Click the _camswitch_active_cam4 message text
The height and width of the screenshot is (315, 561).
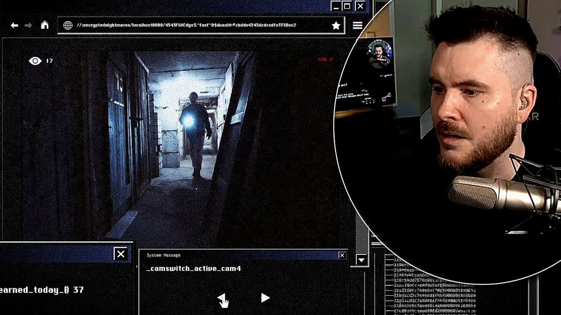point(193,269)
